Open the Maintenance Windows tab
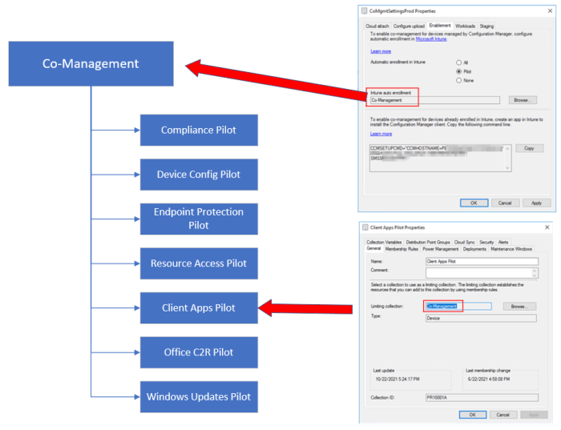The height and width of the screenshot is (430, 561). tap(511, 249)
